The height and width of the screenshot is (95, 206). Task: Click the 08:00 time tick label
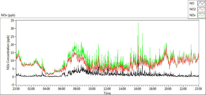[x=77, y=89]
